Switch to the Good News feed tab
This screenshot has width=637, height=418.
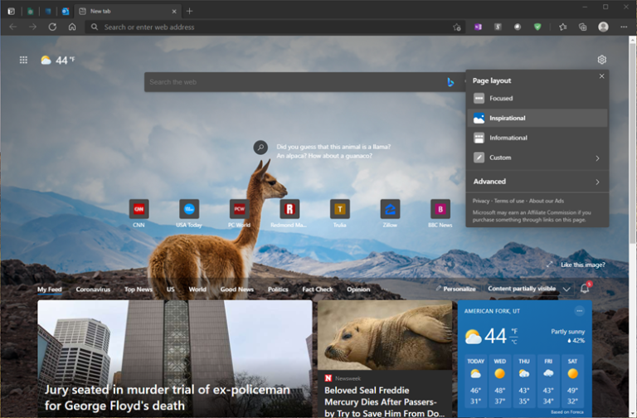click(x=237, y=289)
